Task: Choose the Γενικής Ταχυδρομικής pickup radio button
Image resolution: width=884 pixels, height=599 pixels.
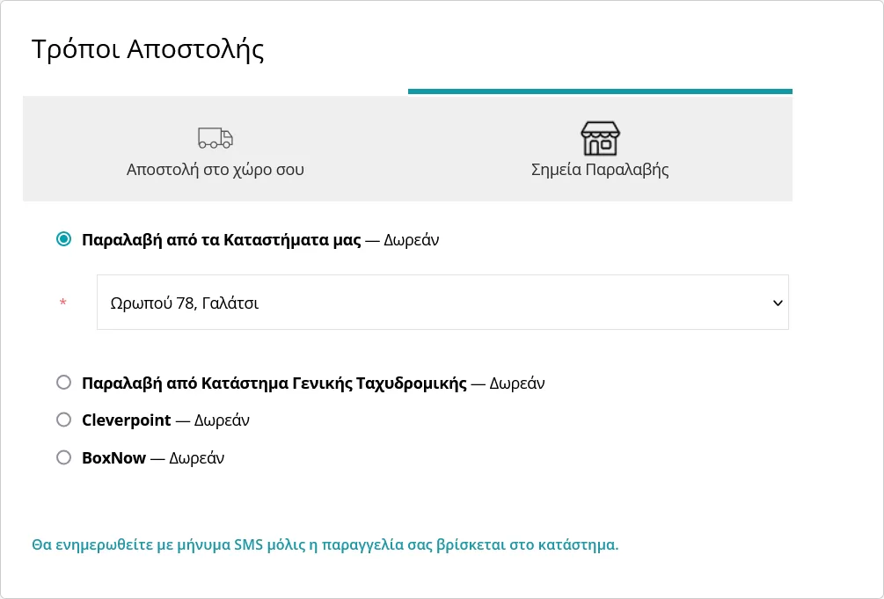Action: (63, 383)
